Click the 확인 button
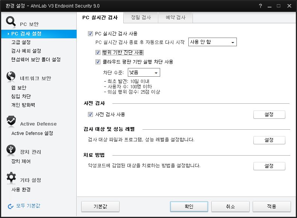The image size is (297, 218). tap(189, 206)
